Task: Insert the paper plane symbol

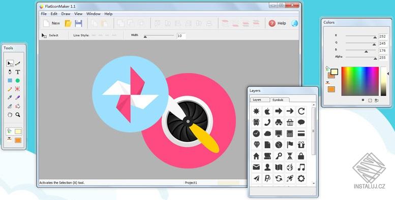Action: pyautogui.click(x=256, y=179)
